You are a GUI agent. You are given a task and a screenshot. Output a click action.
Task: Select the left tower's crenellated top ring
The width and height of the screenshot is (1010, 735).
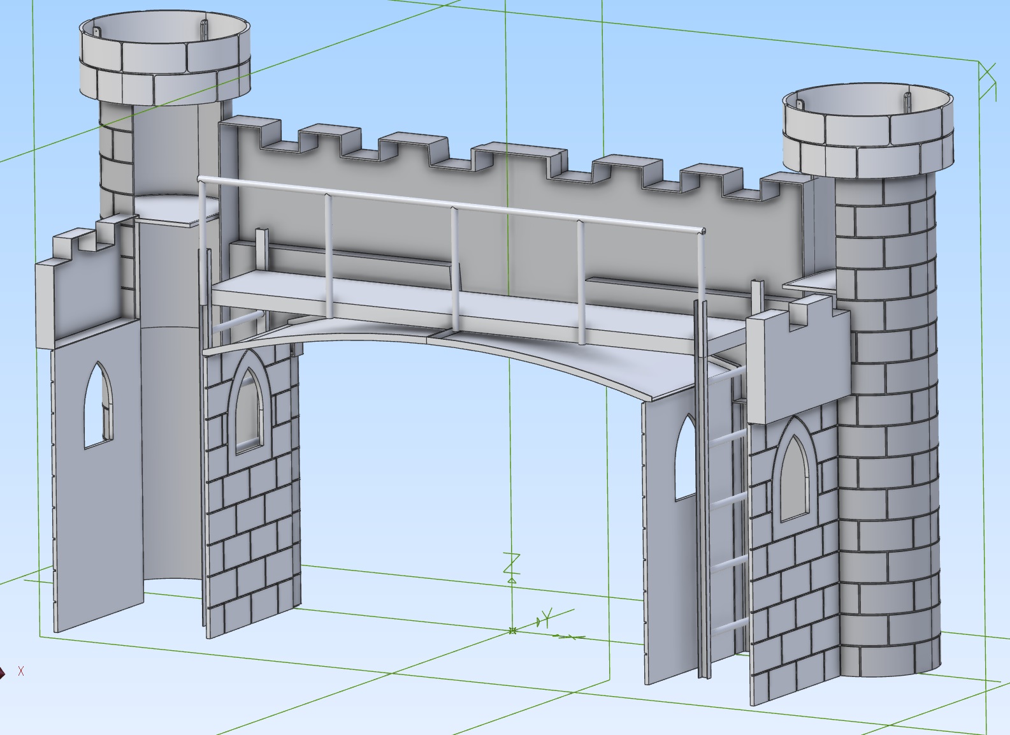click(x=164, y=69)
